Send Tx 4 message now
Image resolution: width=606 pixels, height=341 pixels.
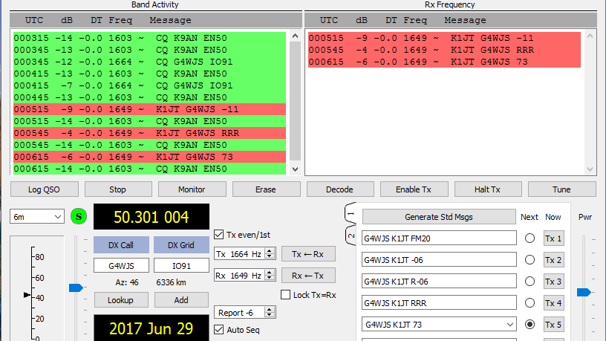pyautogui.click(x=553, y=302)
